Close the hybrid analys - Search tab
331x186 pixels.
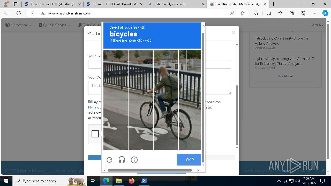click(203, 4)
